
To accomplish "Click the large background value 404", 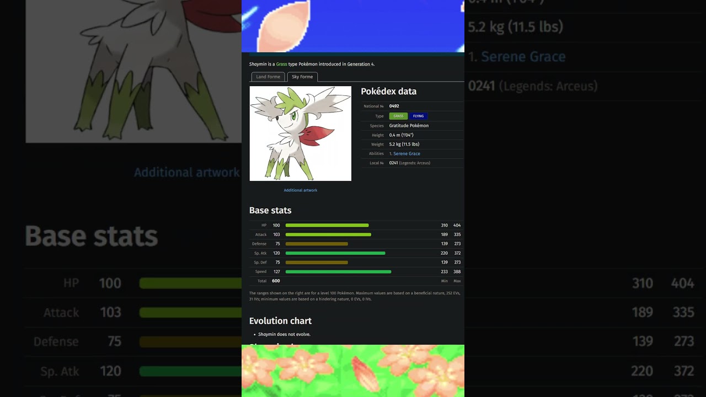I will click(x=682, y=283).
